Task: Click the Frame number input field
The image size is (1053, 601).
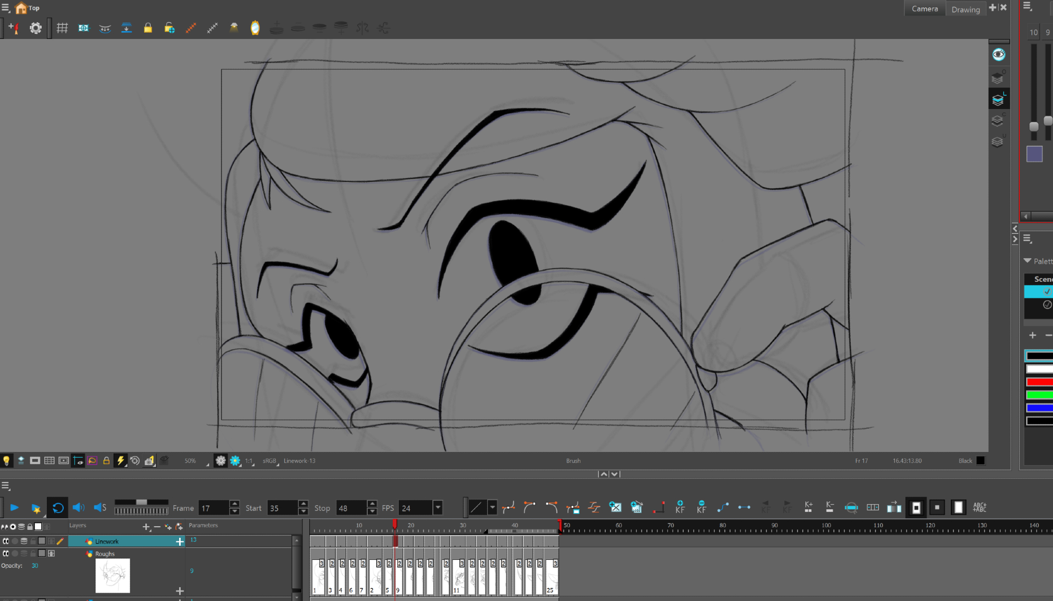Action: click(x=214, y=508)
